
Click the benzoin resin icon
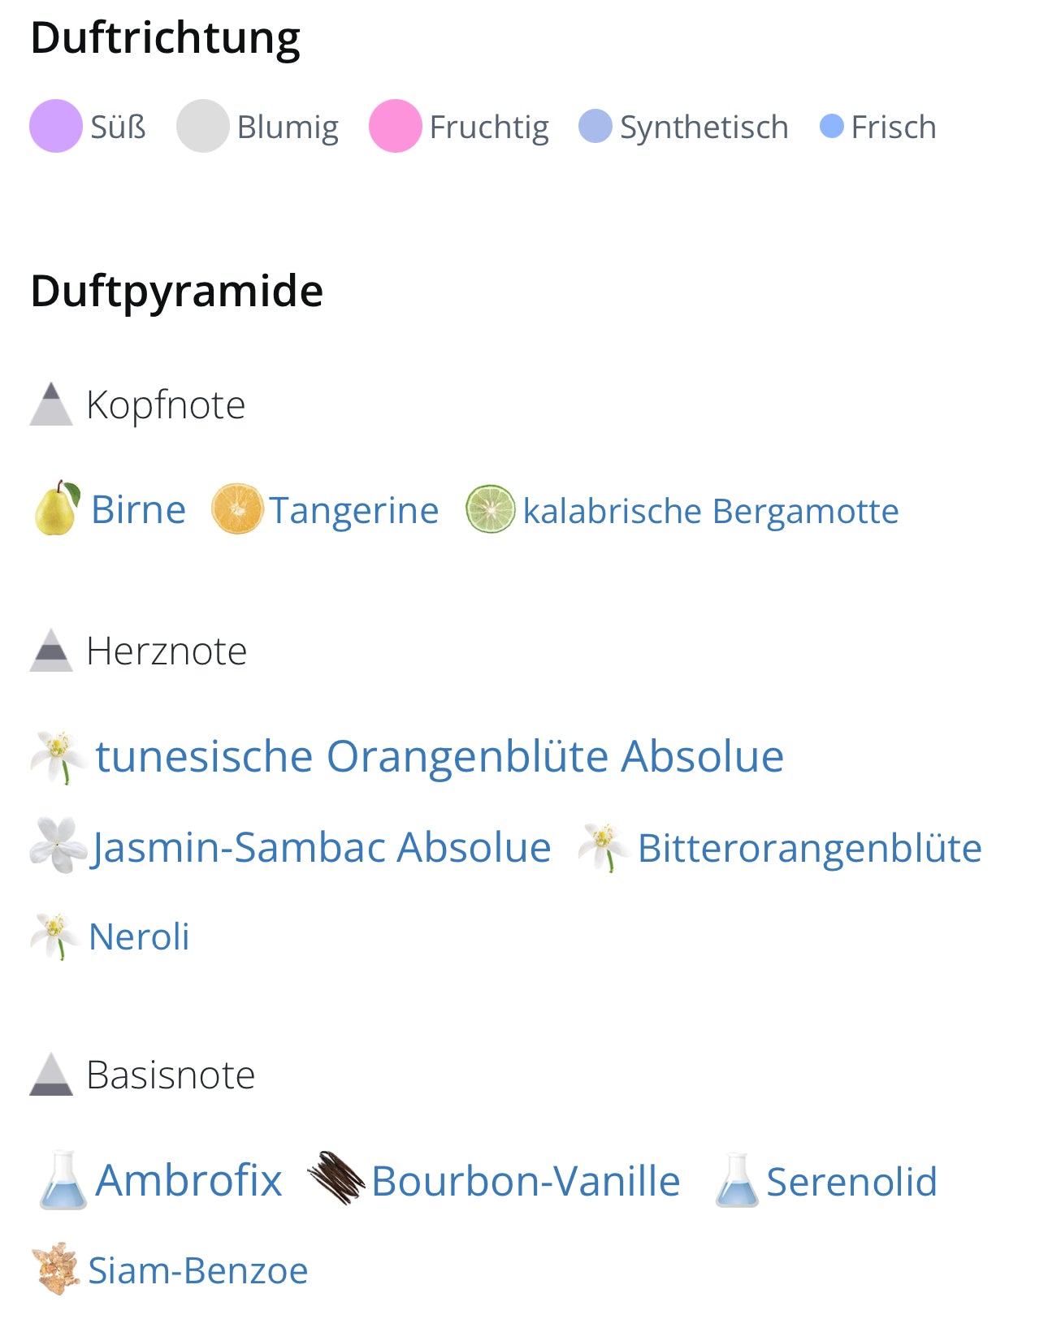(x=56, y=1268)
